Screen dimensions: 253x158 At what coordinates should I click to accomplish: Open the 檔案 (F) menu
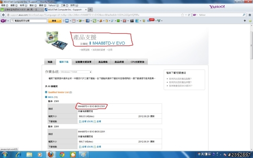coord(4,6)
